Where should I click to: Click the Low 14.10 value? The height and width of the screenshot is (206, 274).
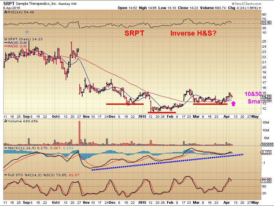167,8
